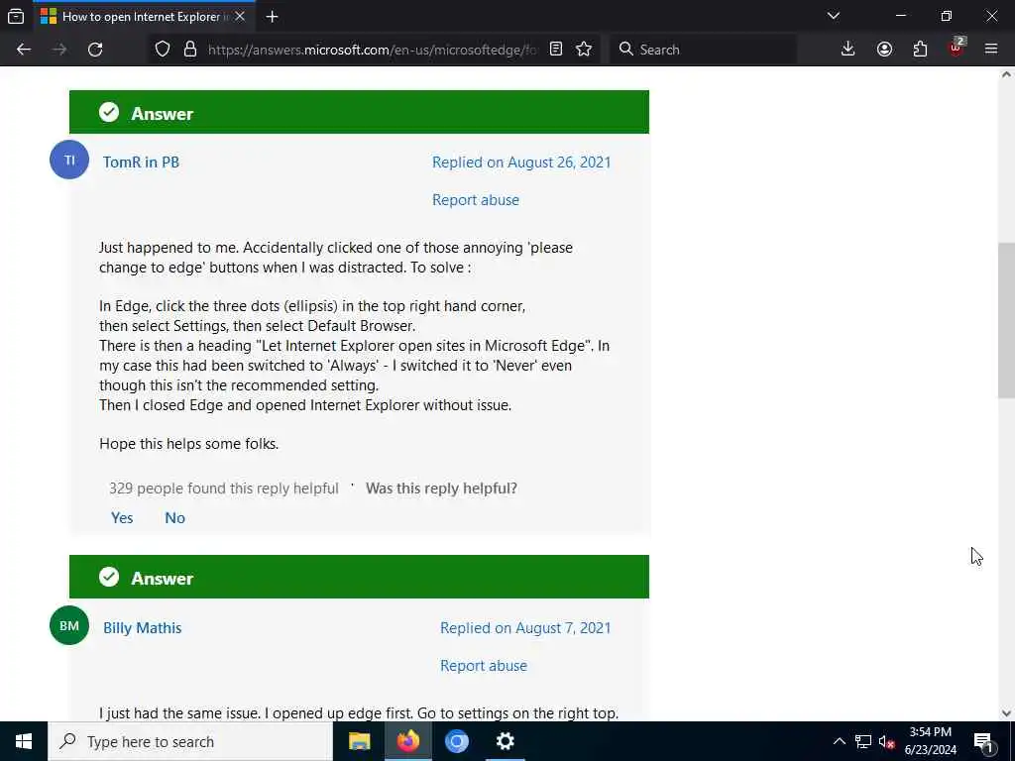Close the Internet Explorer tab
This screenshot has width=1015, height=761.
click(240, 16)
